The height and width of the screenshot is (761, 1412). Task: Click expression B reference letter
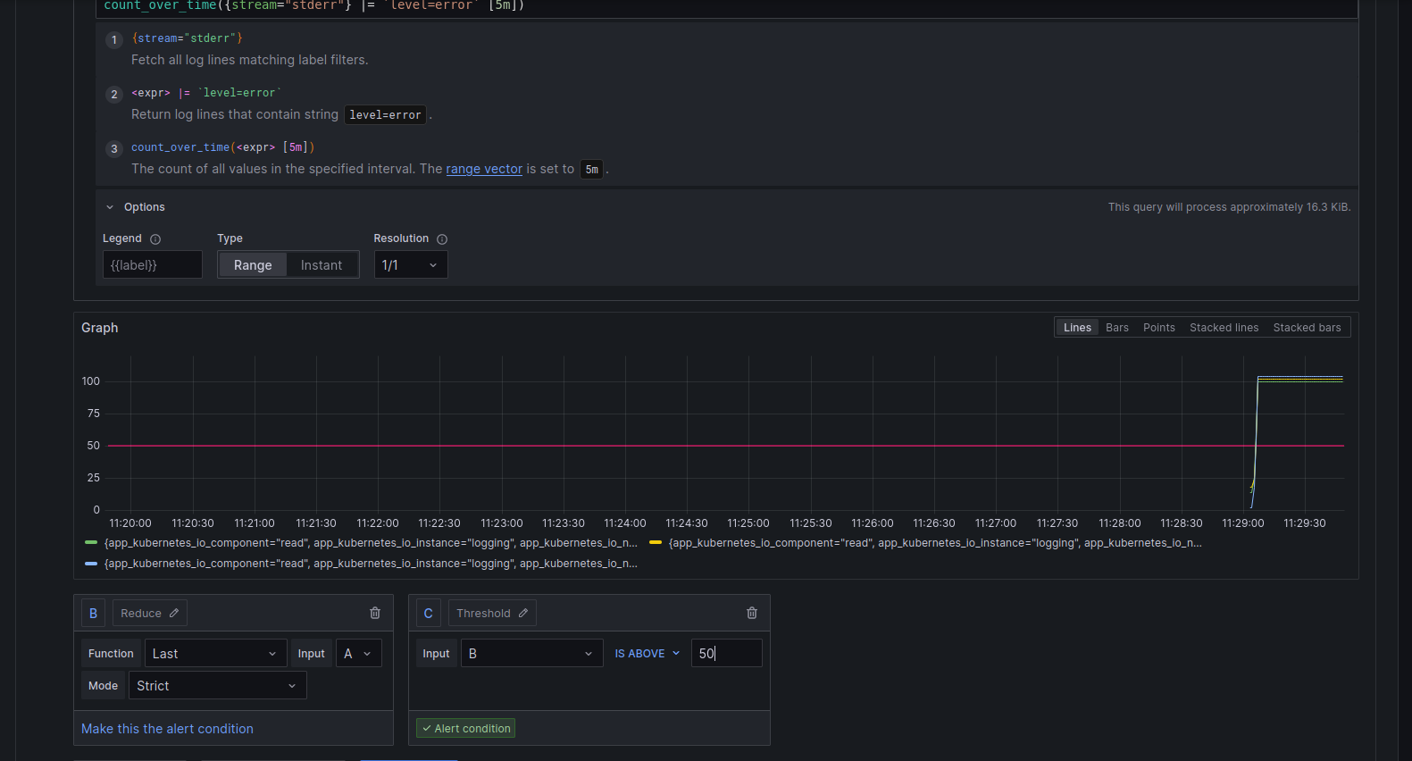click(x=93, y=614)
